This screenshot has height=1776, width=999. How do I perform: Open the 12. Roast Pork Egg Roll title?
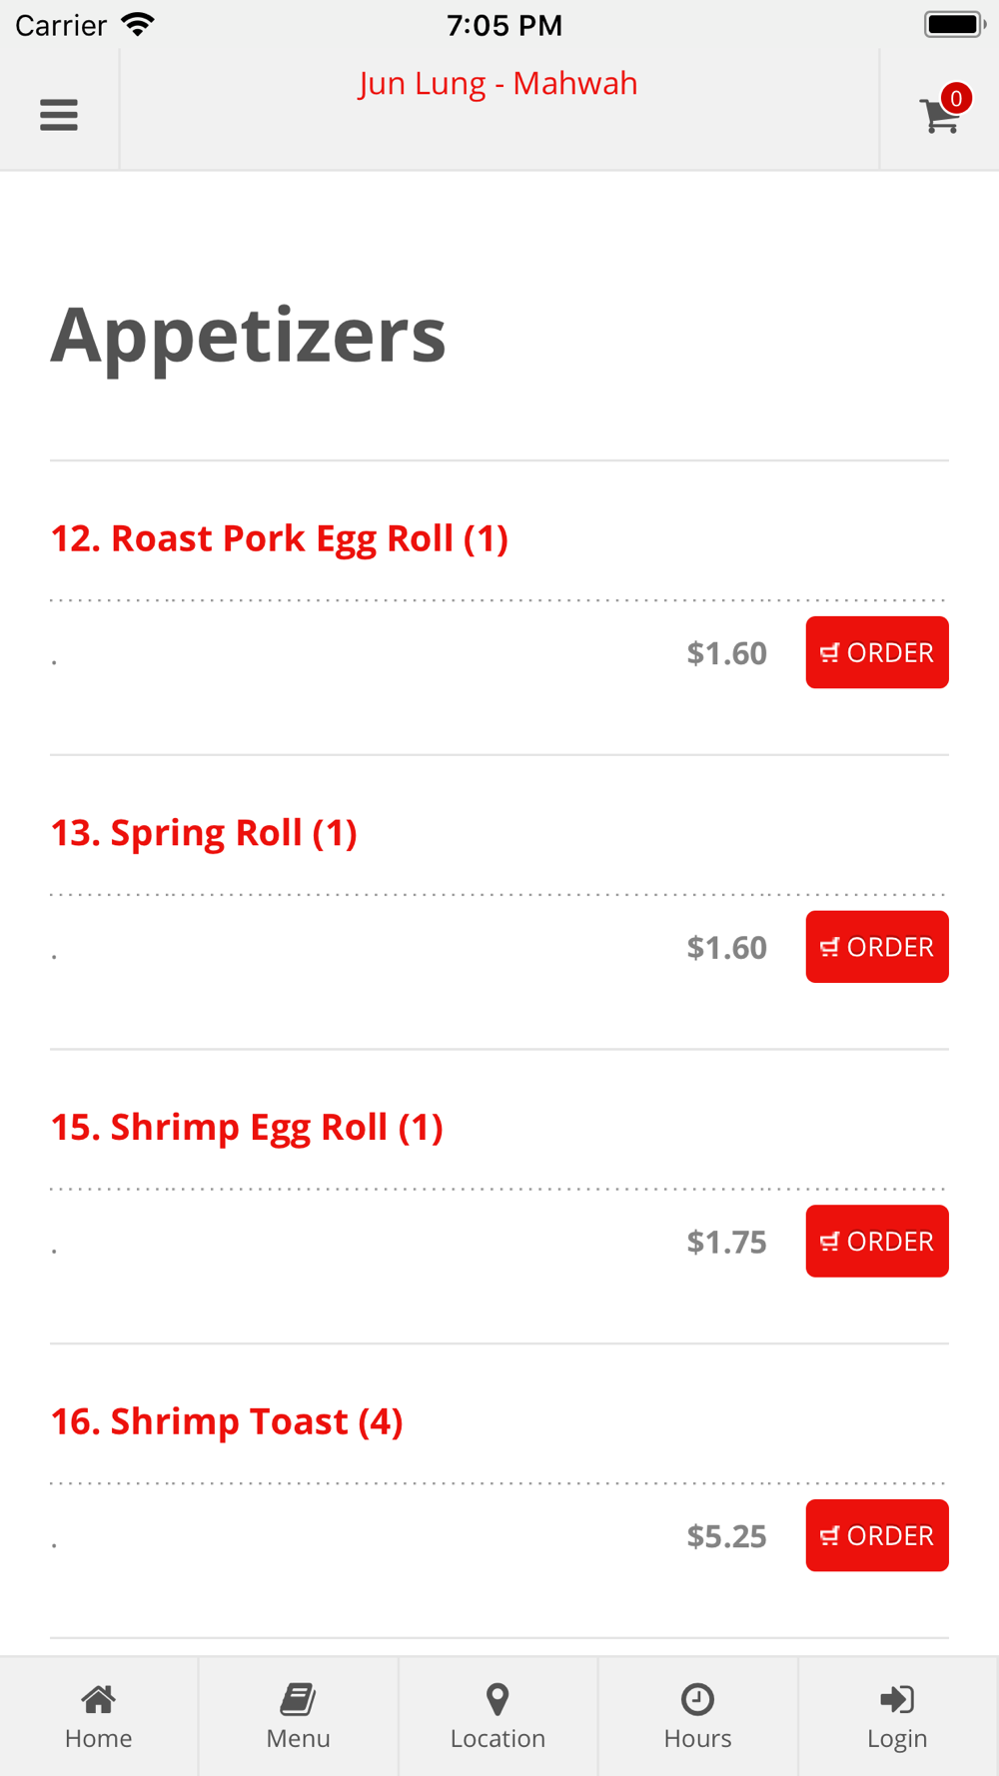click(x=280, y=538)
